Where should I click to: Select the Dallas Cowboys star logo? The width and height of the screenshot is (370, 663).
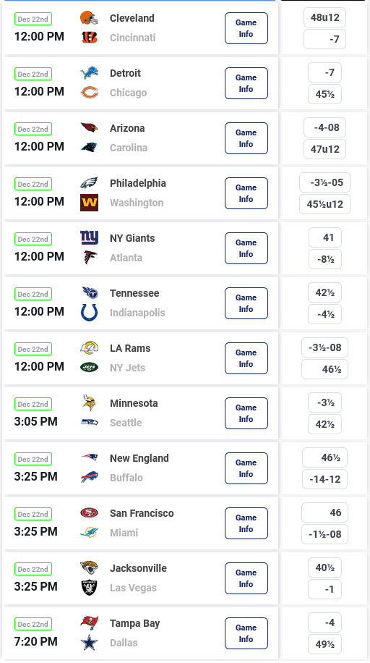(x=89, y=643)
